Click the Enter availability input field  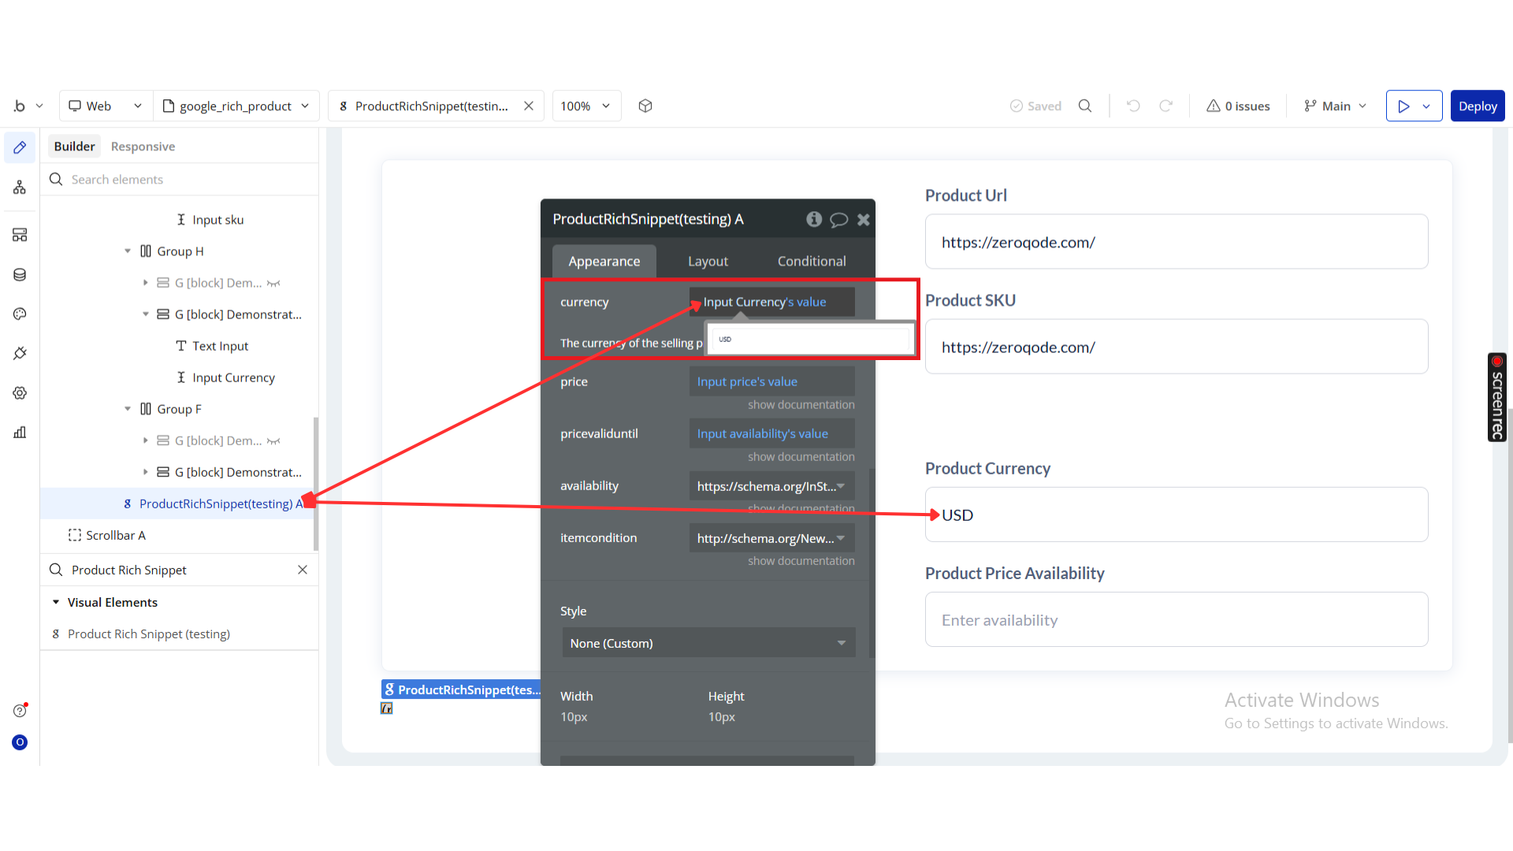(1176, 620)
